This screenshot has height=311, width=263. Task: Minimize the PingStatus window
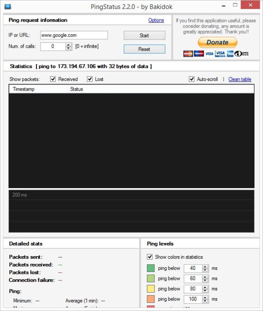(x=223, y=6)
